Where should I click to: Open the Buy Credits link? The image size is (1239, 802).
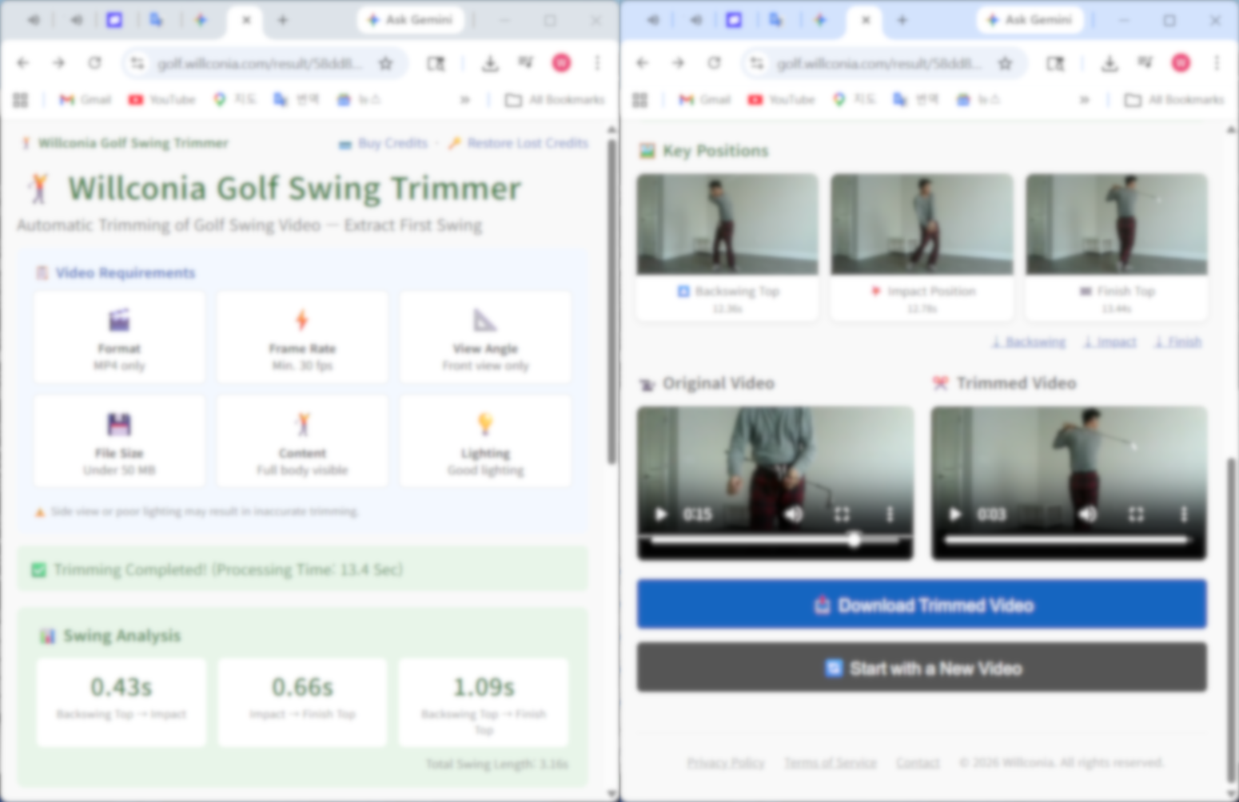pos(384,143)
